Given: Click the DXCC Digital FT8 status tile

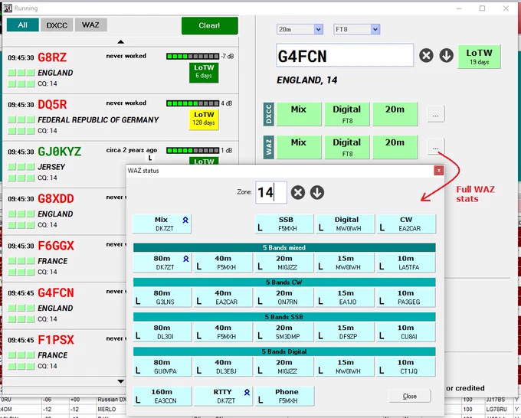Looking at the screenshot, I should [x=347, y=114].
